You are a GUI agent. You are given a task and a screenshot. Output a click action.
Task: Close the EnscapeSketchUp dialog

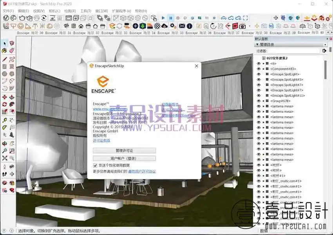196,66
